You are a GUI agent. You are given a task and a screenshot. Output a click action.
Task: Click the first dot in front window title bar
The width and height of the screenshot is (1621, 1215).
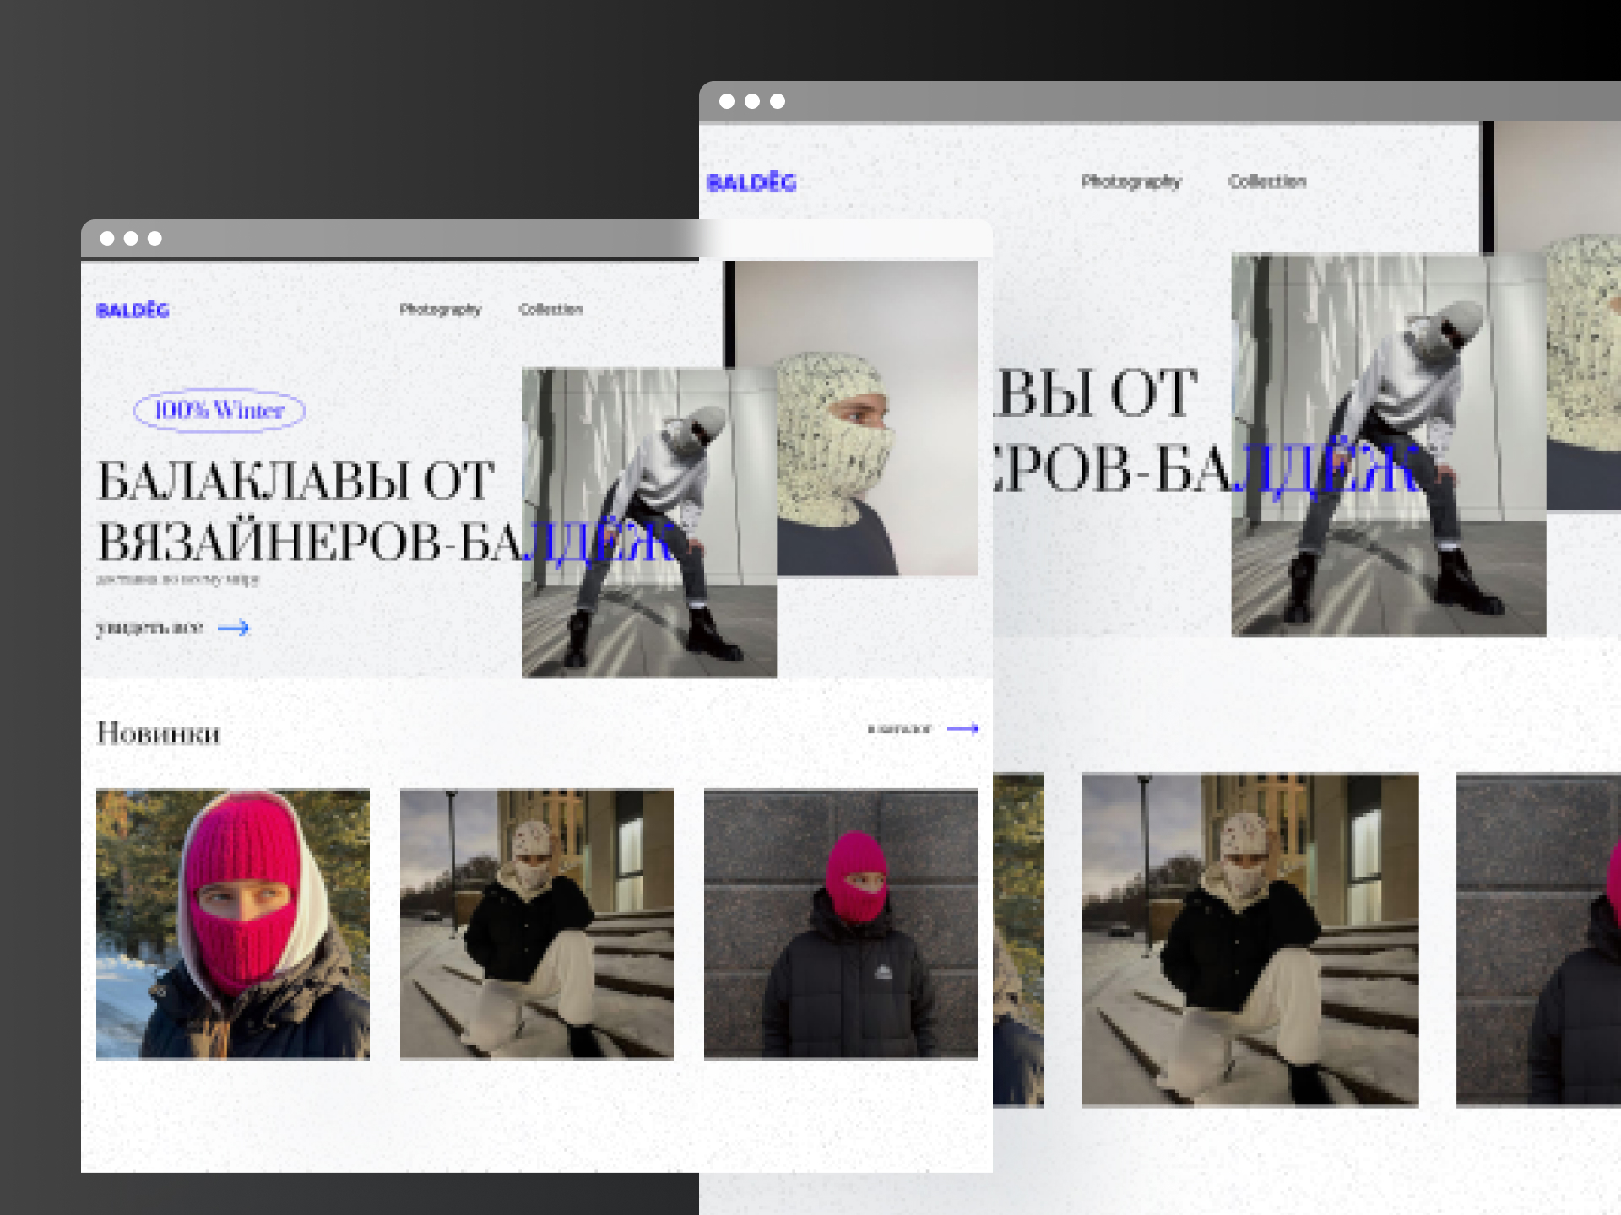tap(107, 239)
